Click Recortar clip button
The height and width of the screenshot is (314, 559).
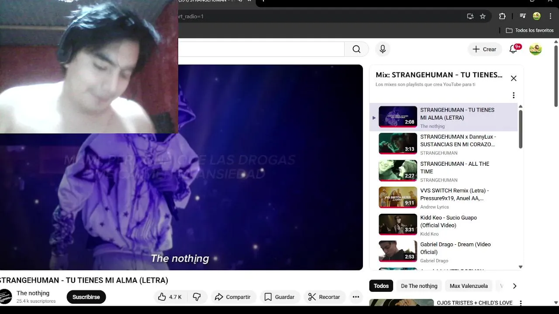(x=324, y=297)
